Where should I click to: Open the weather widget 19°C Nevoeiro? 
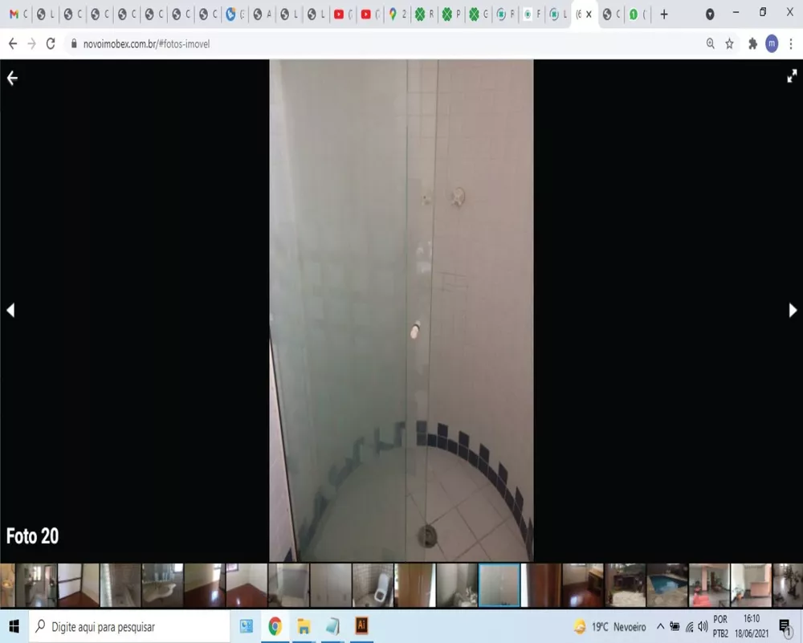point(609,627)
